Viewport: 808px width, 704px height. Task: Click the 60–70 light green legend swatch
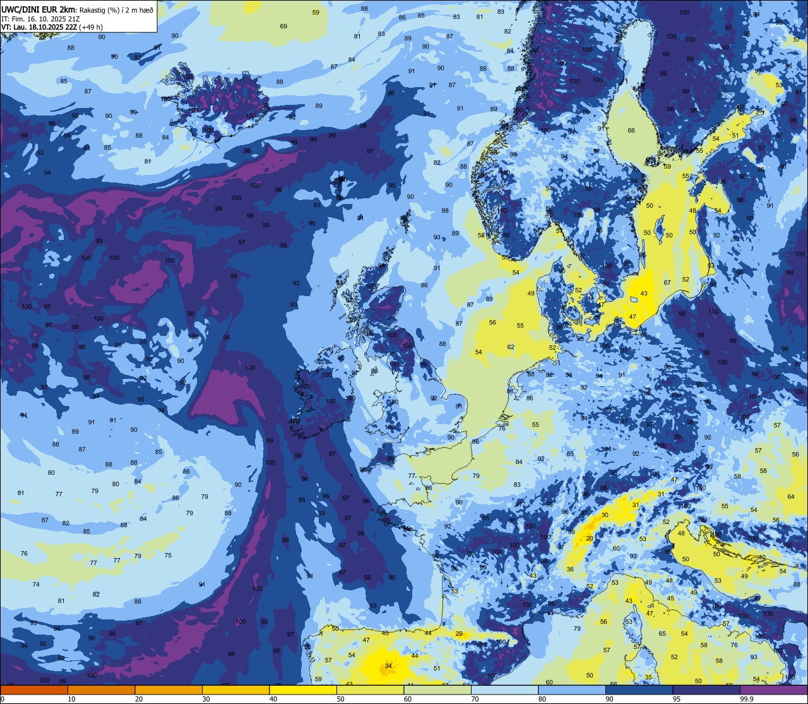[x=437, y=689]
